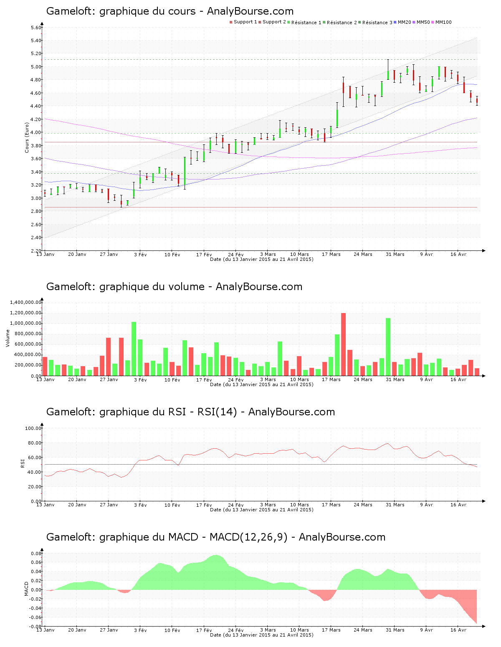Viewport: 501px width, 647px height.
Task: Click the '1,000,000.00' volume axis value
Action: point(25,323)
